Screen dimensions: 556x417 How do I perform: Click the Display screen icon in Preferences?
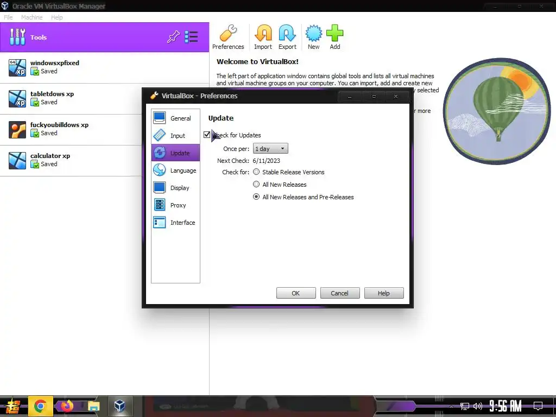pyautogui.click(x=159, y=187)
